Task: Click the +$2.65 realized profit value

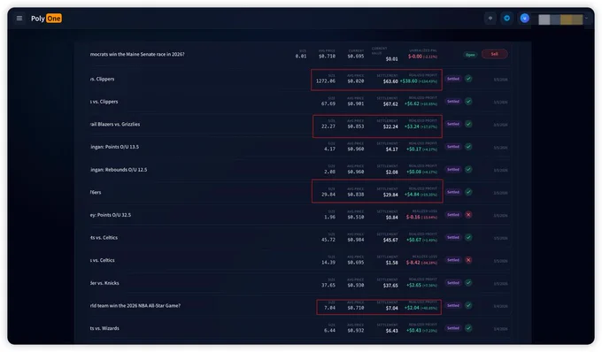Action: [x=413, y=285]
